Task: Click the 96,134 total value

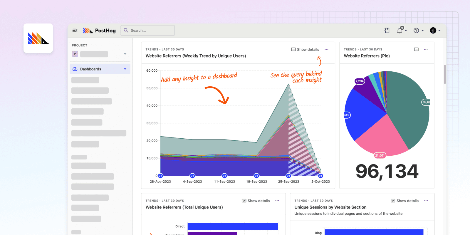Action: (387, 171)
